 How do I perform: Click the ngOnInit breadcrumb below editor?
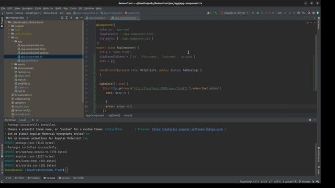coord(114,115)
